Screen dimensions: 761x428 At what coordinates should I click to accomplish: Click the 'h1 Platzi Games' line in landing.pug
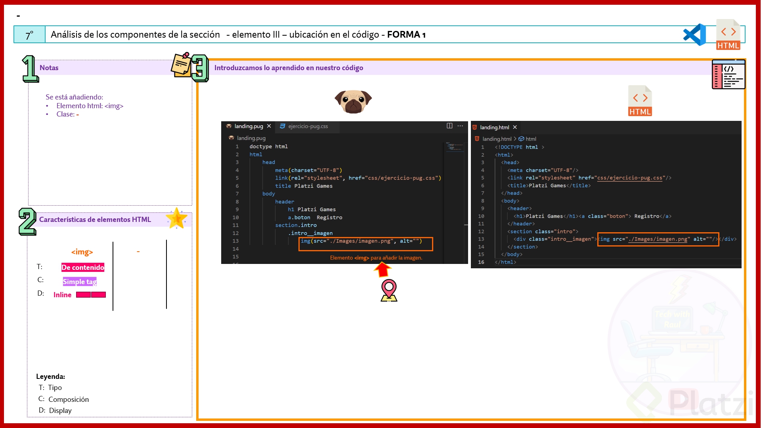click(312, 210)
